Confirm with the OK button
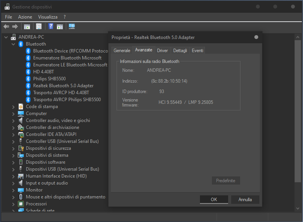This screenshot has width=303, height=222. (x=214, y=199)
